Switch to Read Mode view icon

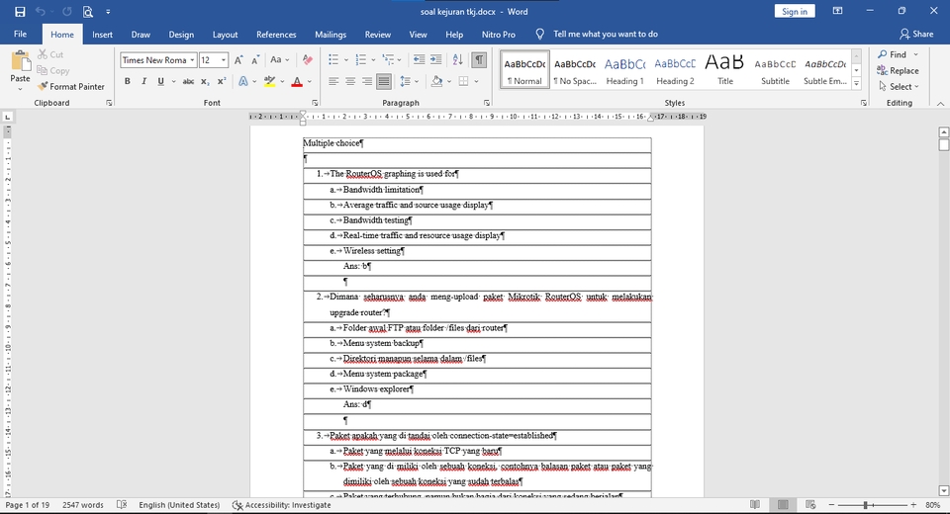755,505
